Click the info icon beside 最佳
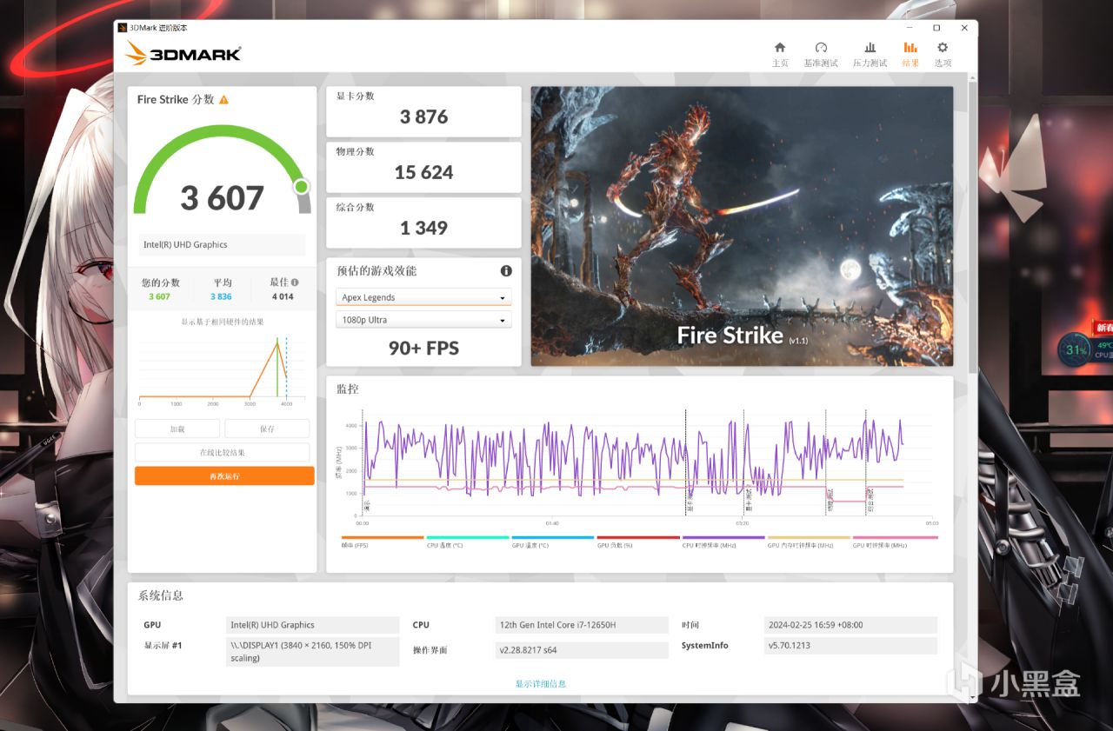This screenshot has height=731, width=1113. (295, 282)
